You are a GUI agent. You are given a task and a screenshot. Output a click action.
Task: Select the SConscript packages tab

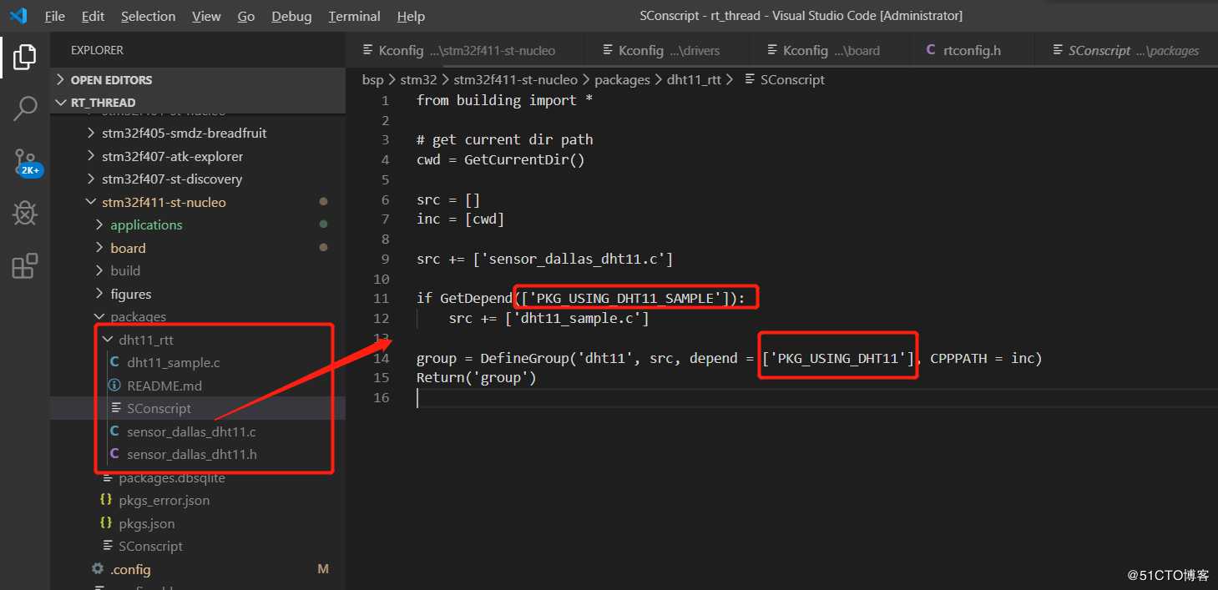(x=1126, y=50)
